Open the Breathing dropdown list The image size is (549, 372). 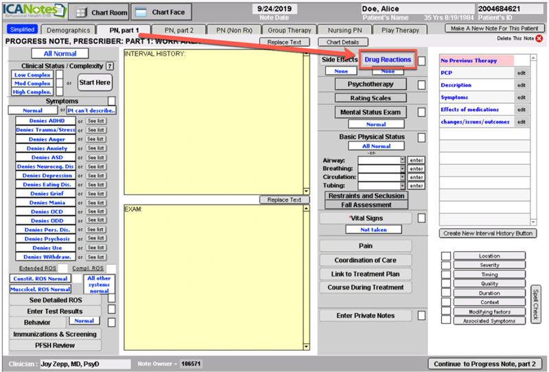(402, 168)
